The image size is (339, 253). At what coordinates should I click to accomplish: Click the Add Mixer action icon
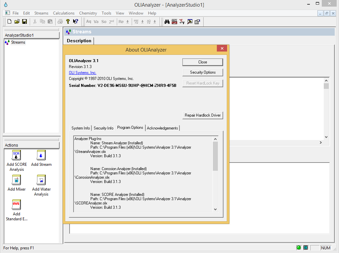pos(16,180)
